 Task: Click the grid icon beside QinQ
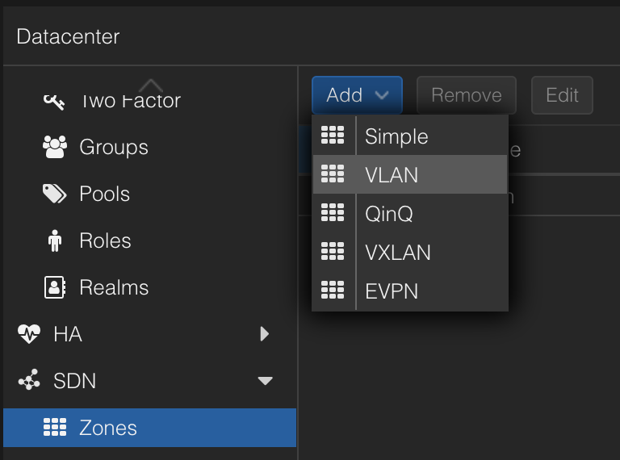click(x=333, y=212)
